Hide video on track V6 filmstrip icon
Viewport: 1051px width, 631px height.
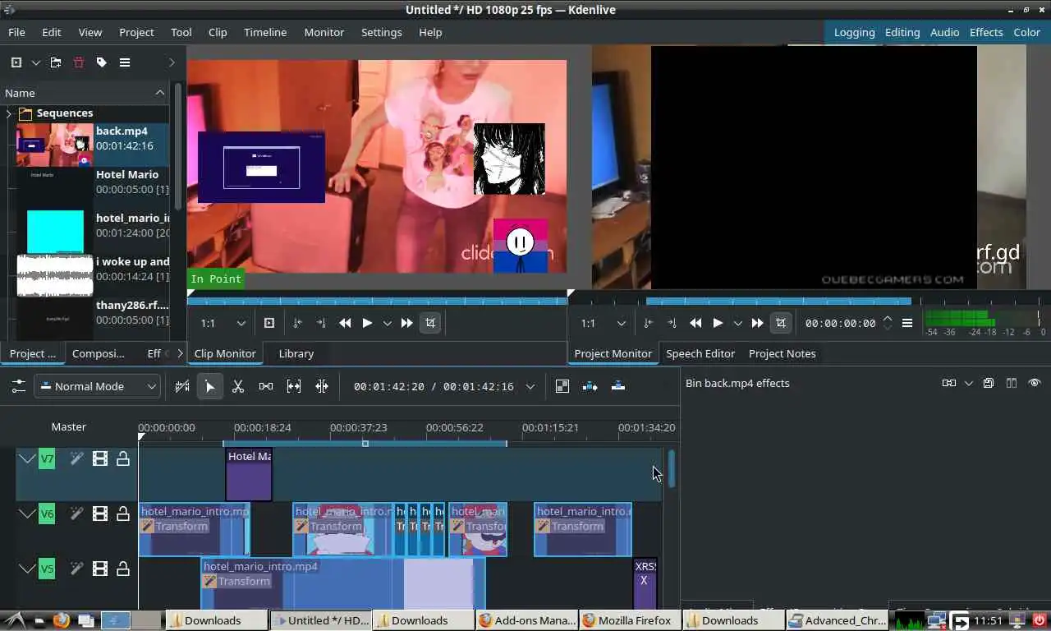point(100,514)
